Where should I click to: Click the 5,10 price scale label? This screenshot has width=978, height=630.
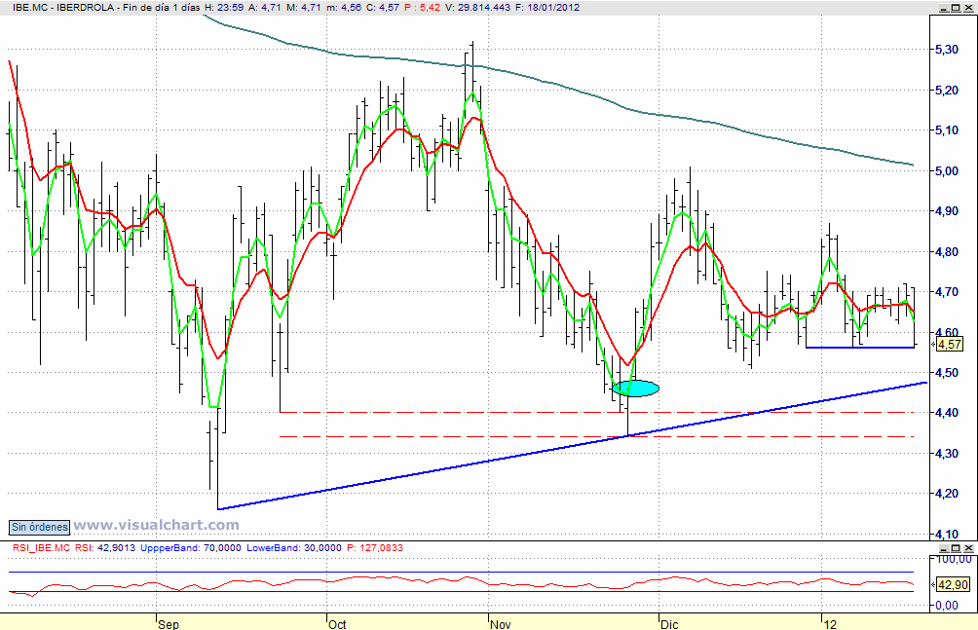click(x=947, y=130)
